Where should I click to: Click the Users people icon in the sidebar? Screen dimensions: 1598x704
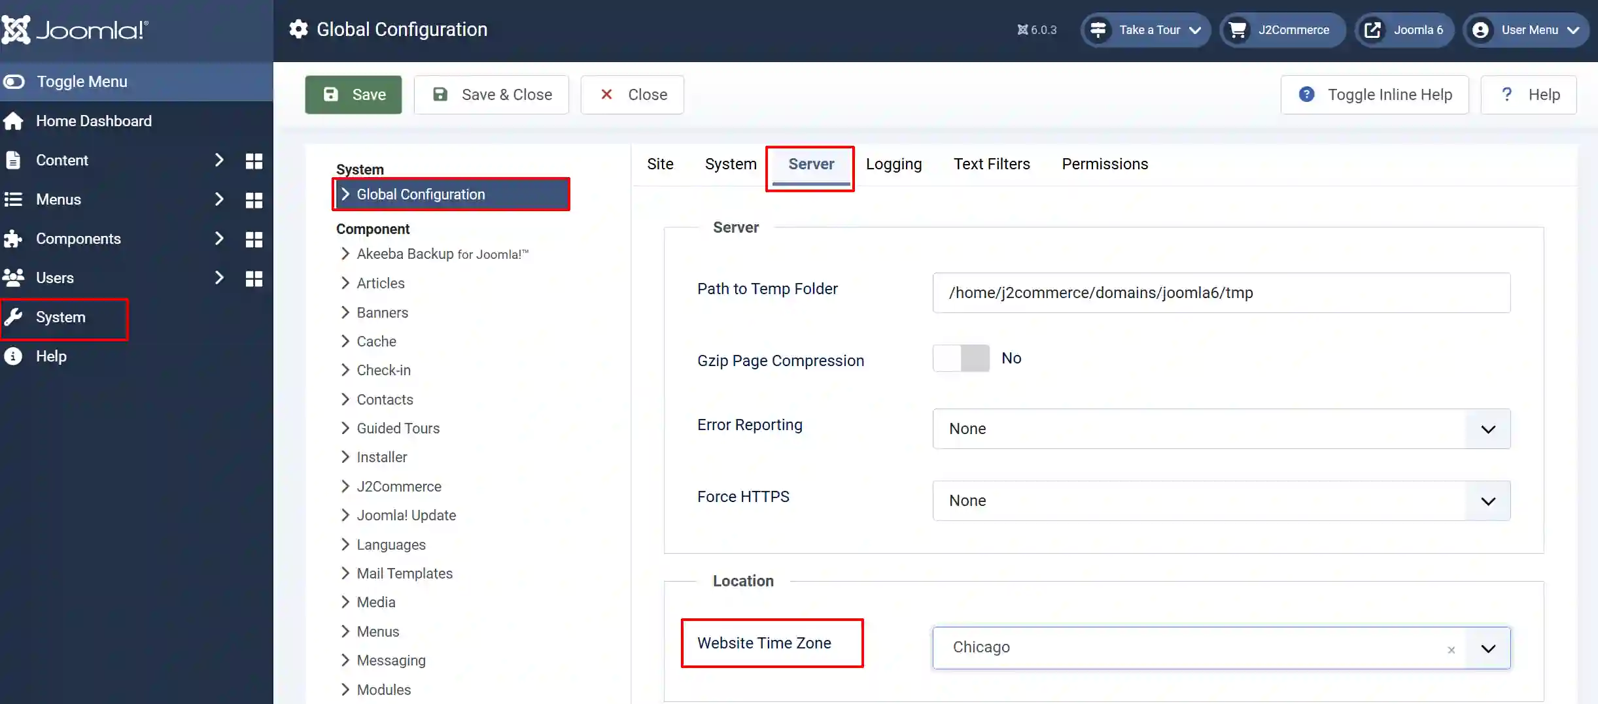point(13,278)
